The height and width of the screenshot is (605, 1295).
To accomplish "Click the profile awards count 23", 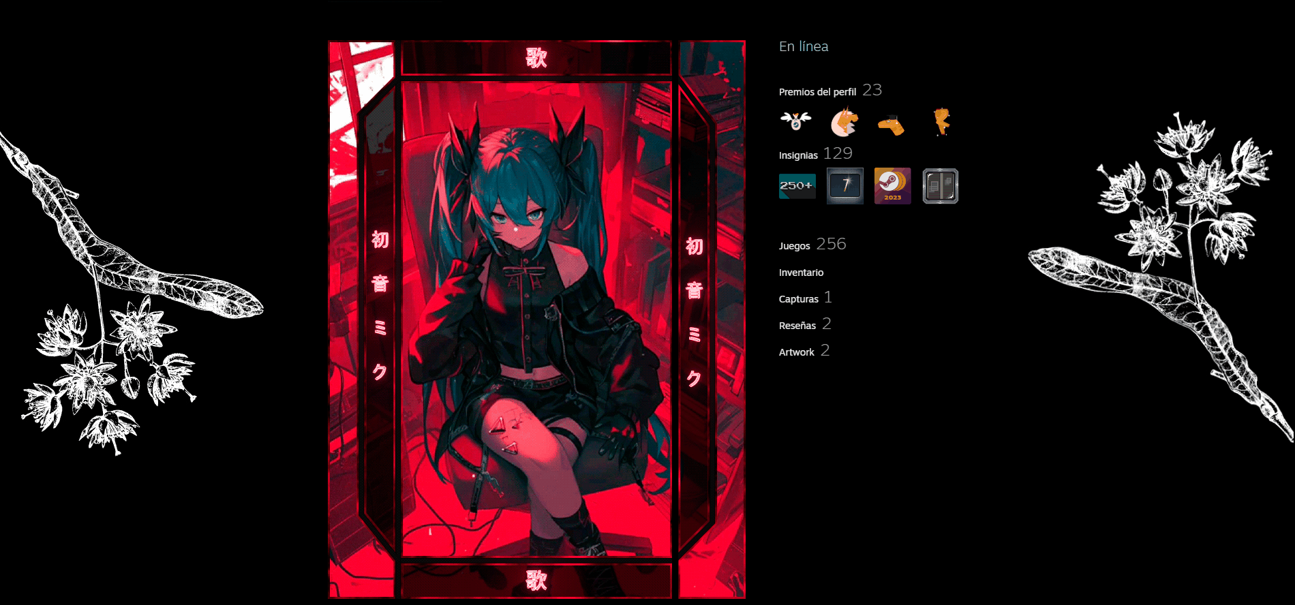I will pos(872,90).
